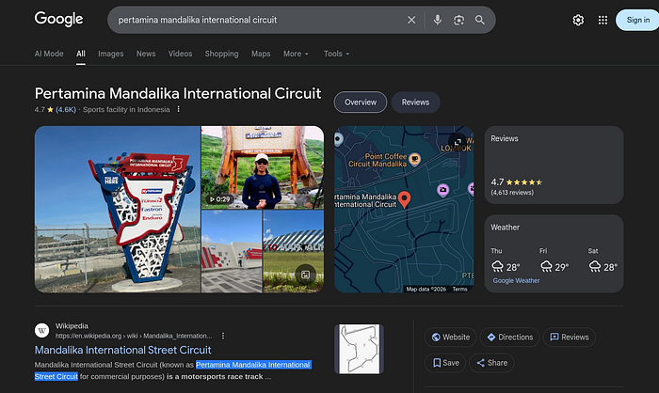
Task: Click the Wikipedia favicon icon
Action: (x=42, y=330)
